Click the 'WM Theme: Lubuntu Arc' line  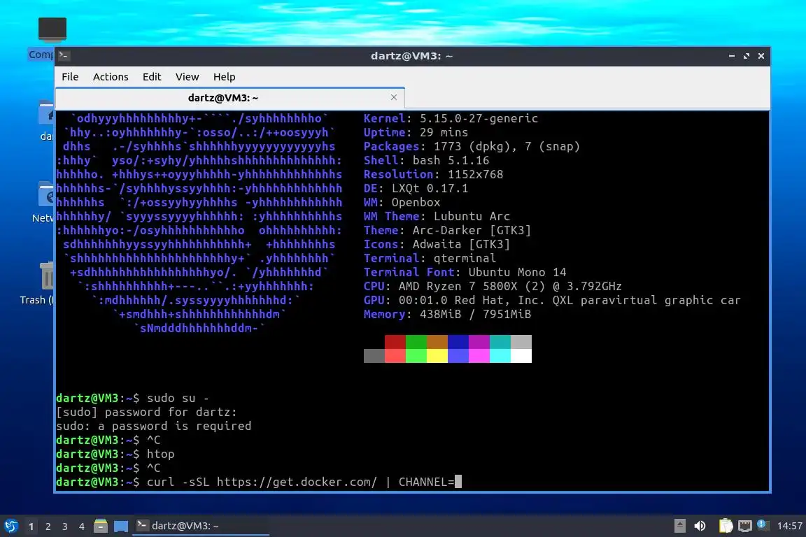click(x=437, y=216)
